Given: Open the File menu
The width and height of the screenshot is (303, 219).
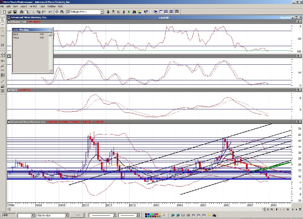Looking at the screenshot, I should click(x=2, y=6).
